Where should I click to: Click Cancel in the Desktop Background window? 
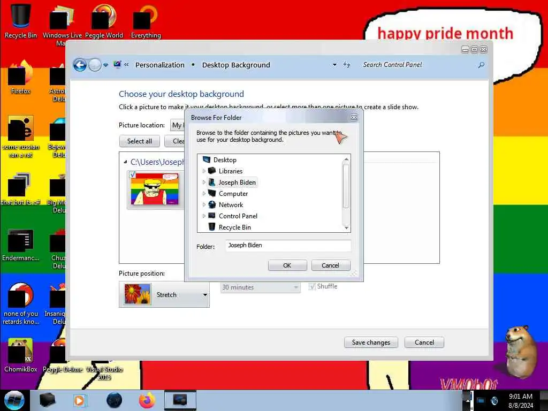point(424,342)
